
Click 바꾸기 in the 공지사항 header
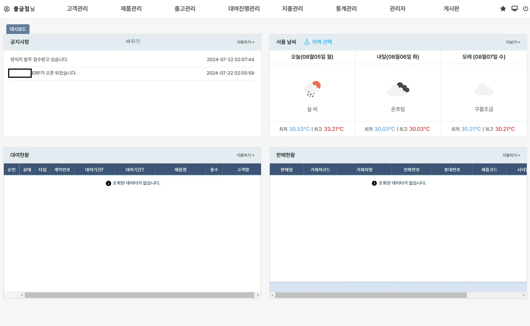pos(133,41)
